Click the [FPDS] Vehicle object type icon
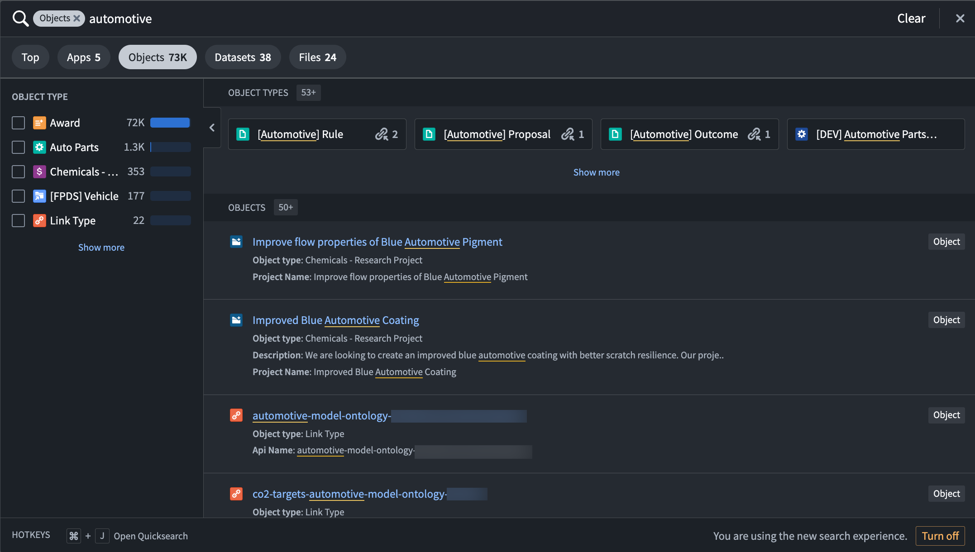This screenshot has height=552, width=975. pyautogui.click(x=40, y=195)
